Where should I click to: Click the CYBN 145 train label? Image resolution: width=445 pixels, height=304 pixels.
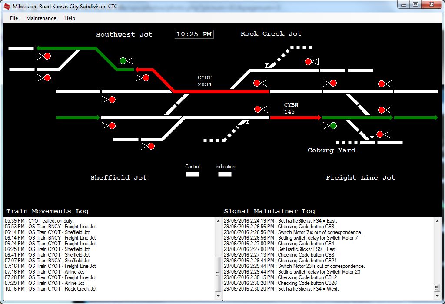(291, 108)
